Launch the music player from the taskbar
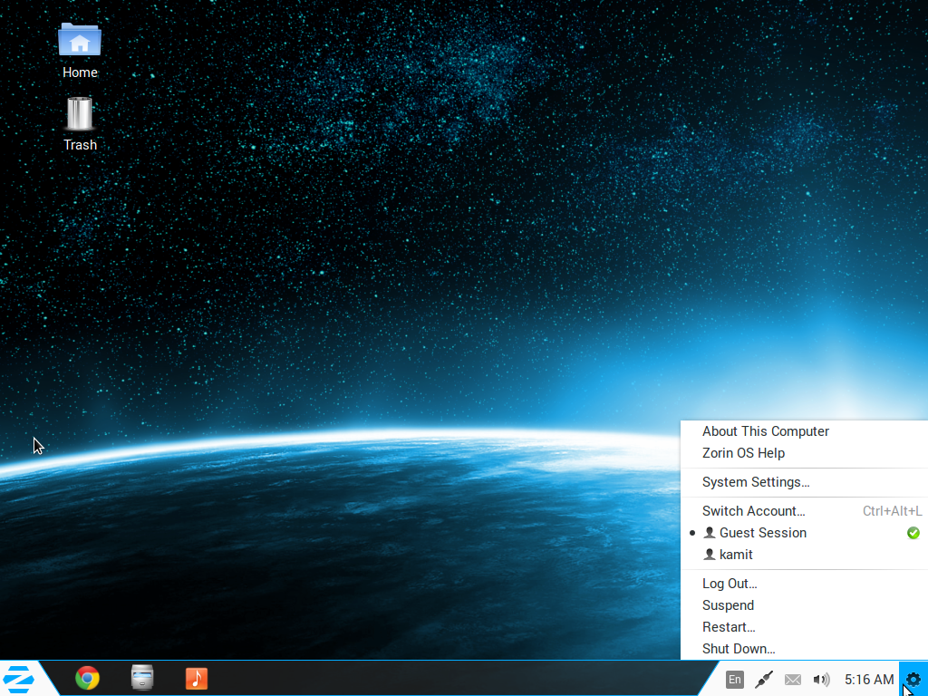The width and height of the screenshot is (928, 696). 196,678
